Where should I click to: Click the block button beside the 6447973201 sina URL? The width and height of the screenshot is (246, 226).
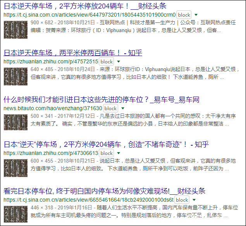point(184,15)
